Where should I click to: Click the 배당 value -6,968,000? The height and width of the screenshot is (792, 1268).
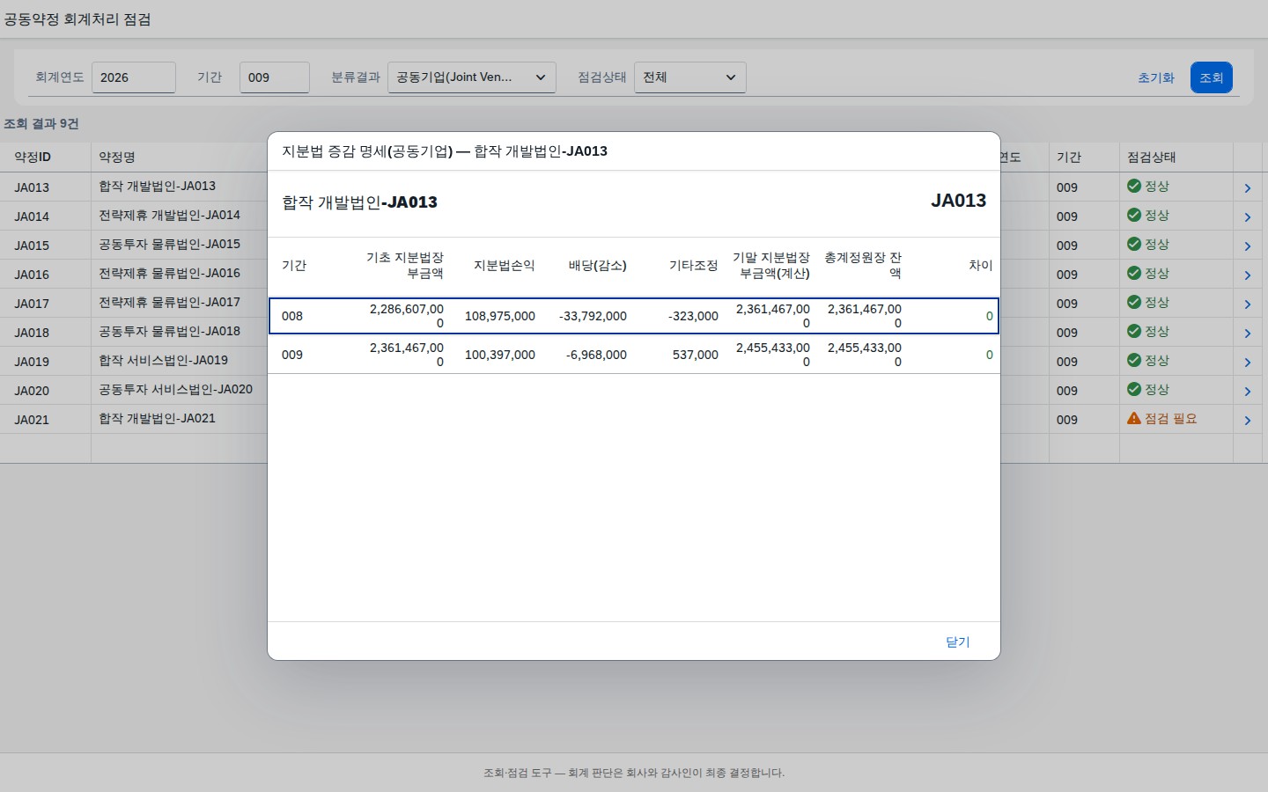[x=596, y=355]
